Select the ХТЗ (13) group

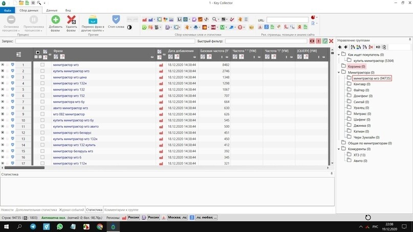click(x=359, y=155)
